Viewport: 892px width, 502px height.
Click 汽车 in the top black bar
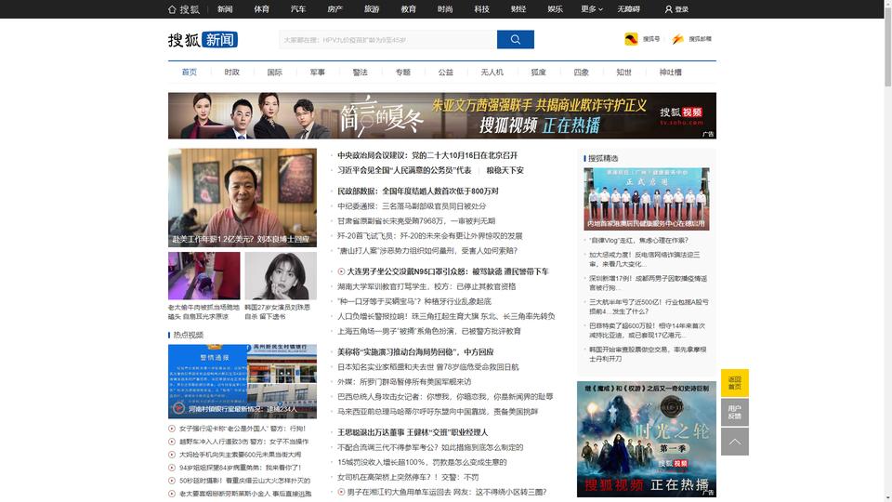point(298,9)
